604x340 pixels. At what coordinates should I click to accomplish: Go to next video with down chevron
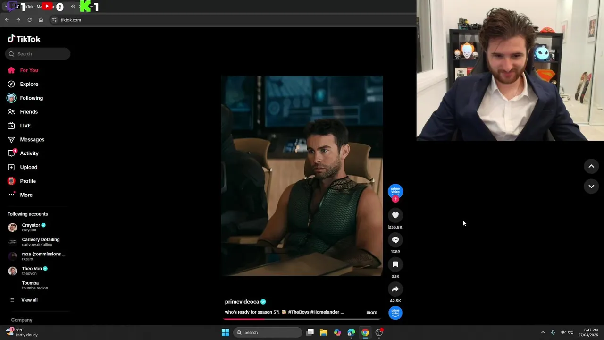coord(591,187)
